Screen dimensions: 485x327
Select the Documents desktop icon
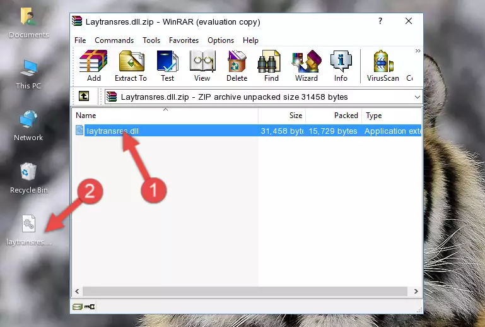[28, 23]
